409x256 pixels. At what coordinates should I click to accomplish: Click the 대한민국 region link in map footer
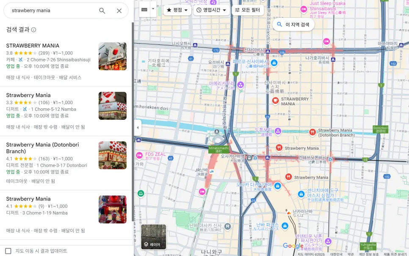(x=337, y=254)
